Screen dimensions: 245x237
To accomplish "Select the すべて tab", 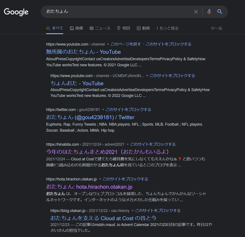I will coord(54,28).
